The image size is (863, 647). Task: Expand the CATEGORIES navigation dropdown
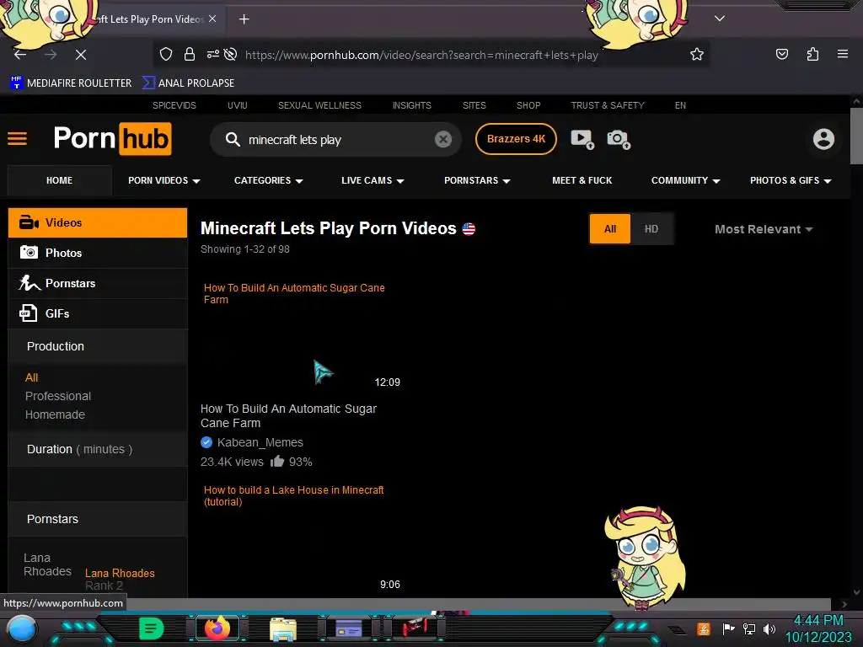[269, 180]
